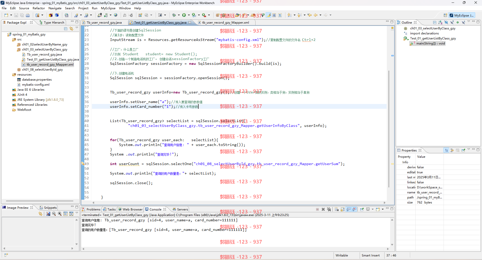Toggle Link with Editor in Package Explorer

click(x=71, y=29)
